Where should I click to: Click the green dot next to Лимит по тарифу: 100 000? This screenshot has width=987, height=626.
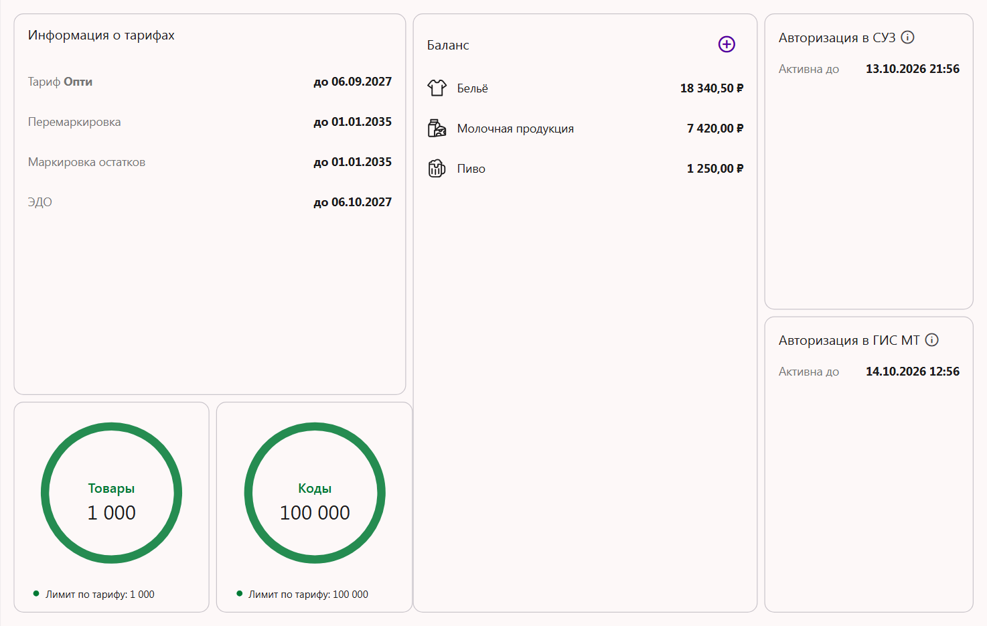pyautogui.click(x=239, y=593)
